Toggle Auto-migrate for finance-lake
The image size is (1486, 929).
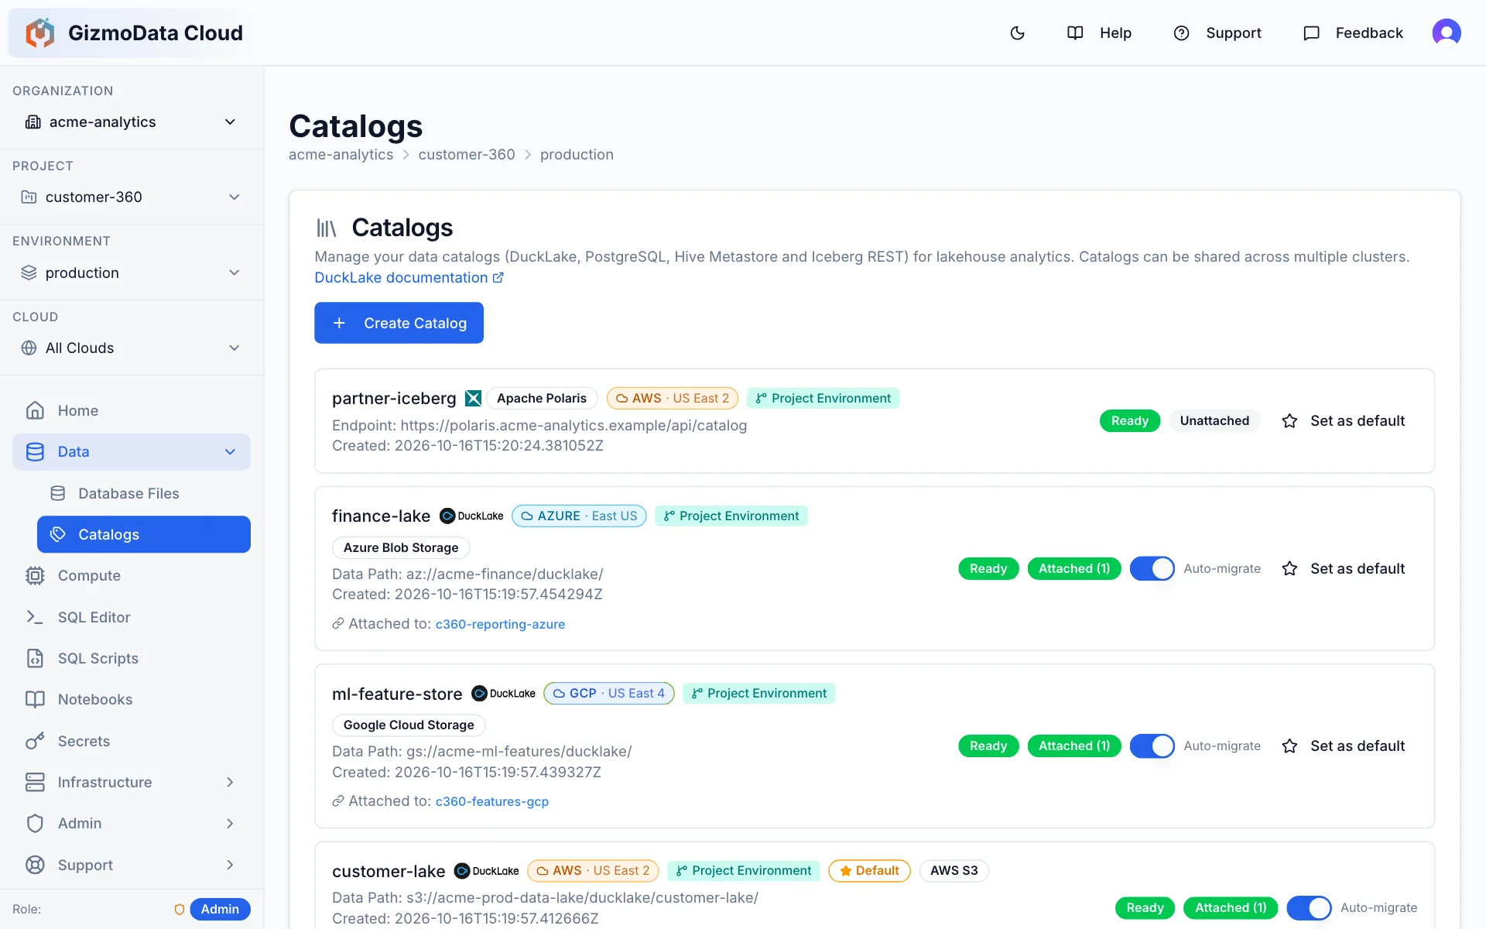pos(1152,568)
